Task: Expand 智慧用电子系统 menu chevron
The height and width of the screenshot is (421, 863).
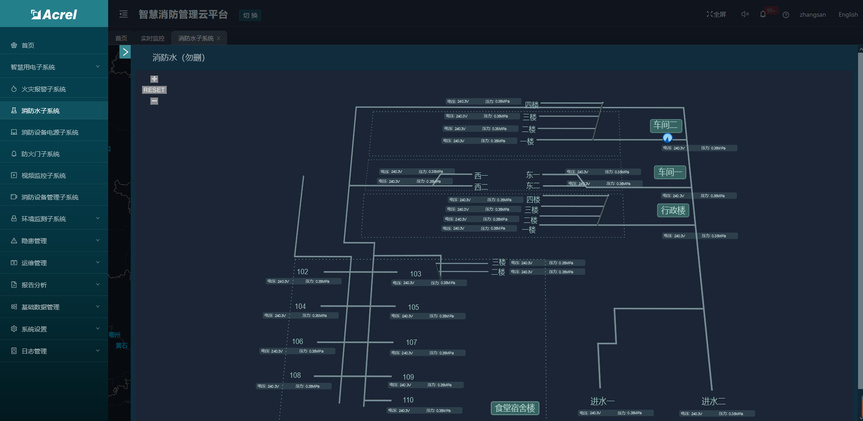Action: (98, 67)
